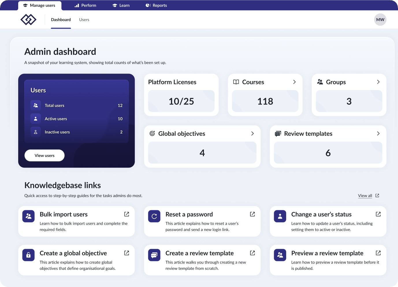Click the bar chart icon on Perform
Screen dimensions: 398x287
tap(77, 5)
